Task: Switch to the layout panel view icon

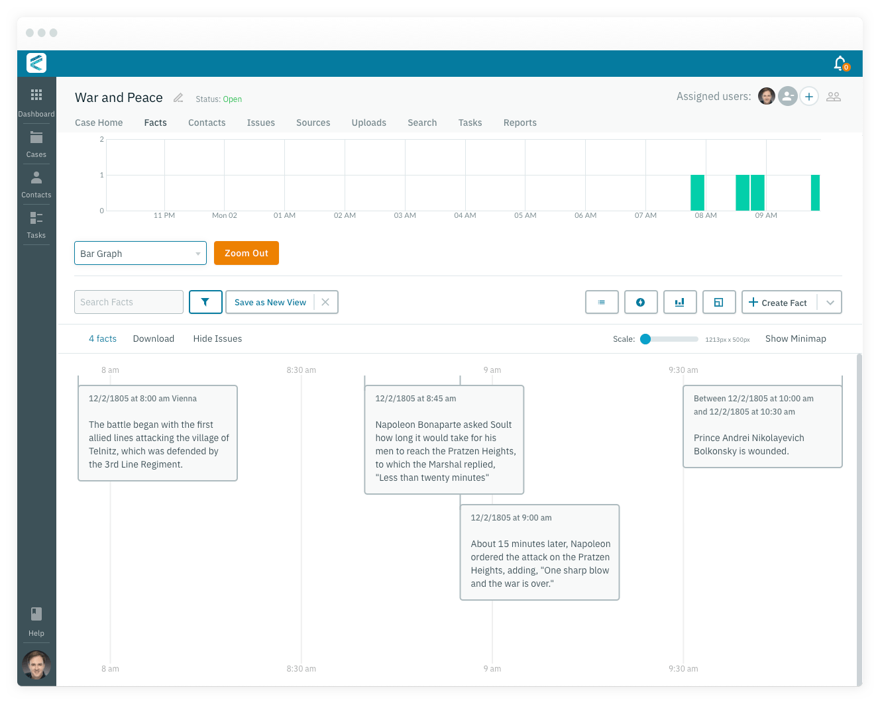Action: [x=718, y=302]
